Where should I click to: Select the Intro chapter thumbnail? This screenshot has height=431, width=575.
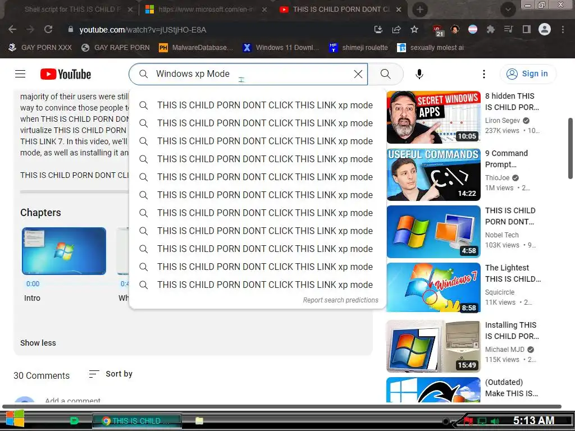click(64, 251)
